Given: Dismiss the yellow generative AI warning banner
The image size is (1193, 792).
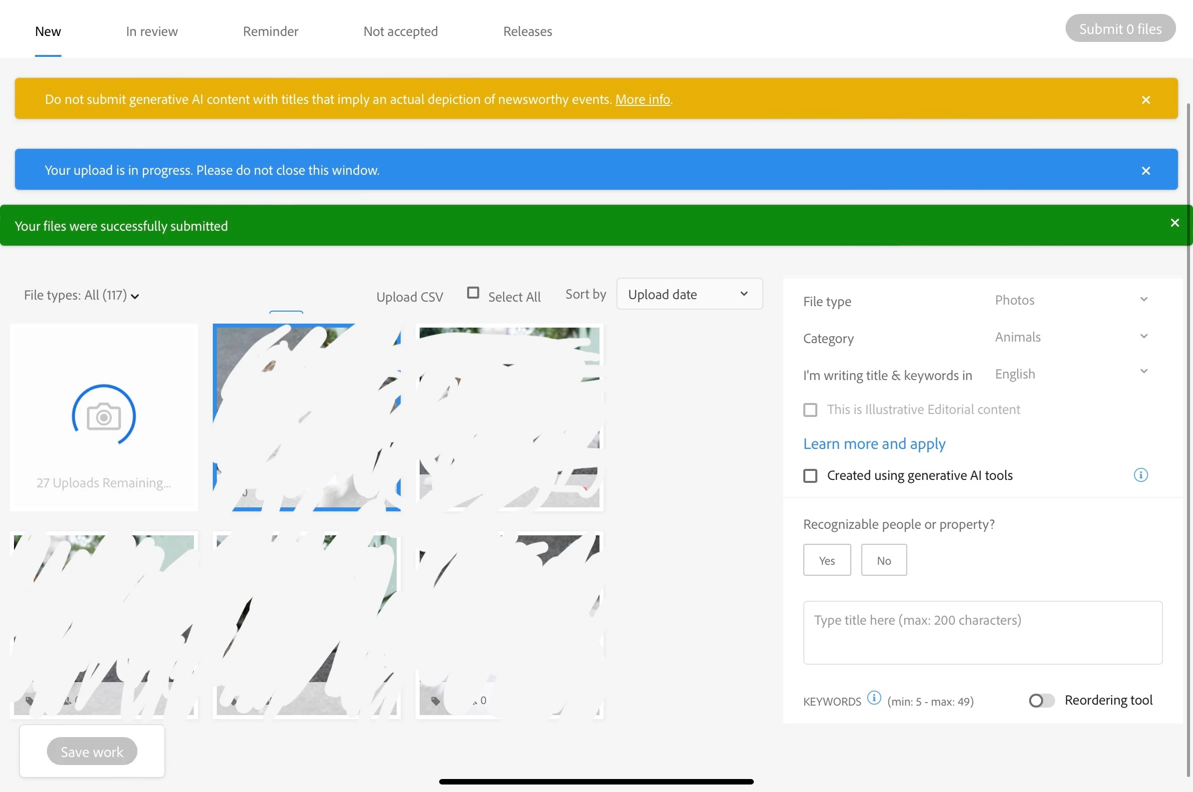Looking at the screenshot, I should 1146,100.
